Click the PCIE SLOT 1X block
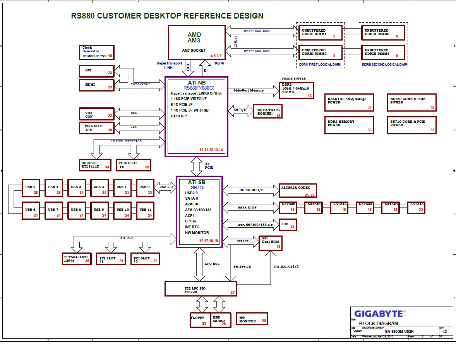 (134, 165)
